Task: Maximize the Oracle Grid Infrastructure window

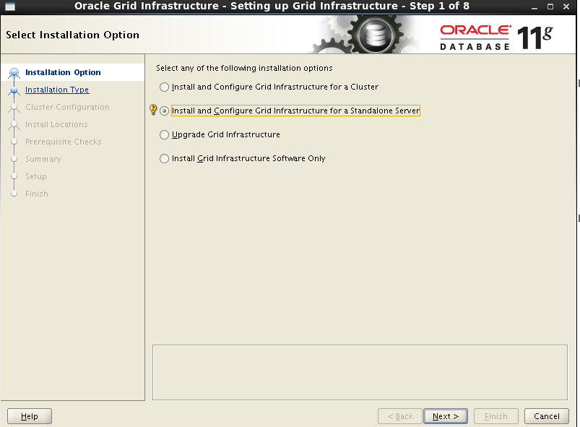Action: (550, 7)
